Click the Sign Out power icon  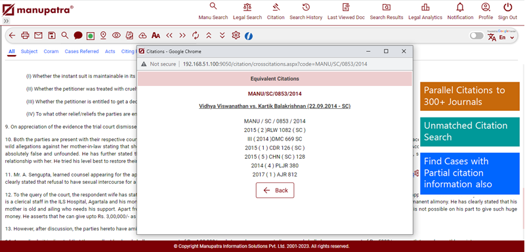[x=507, y=11]
